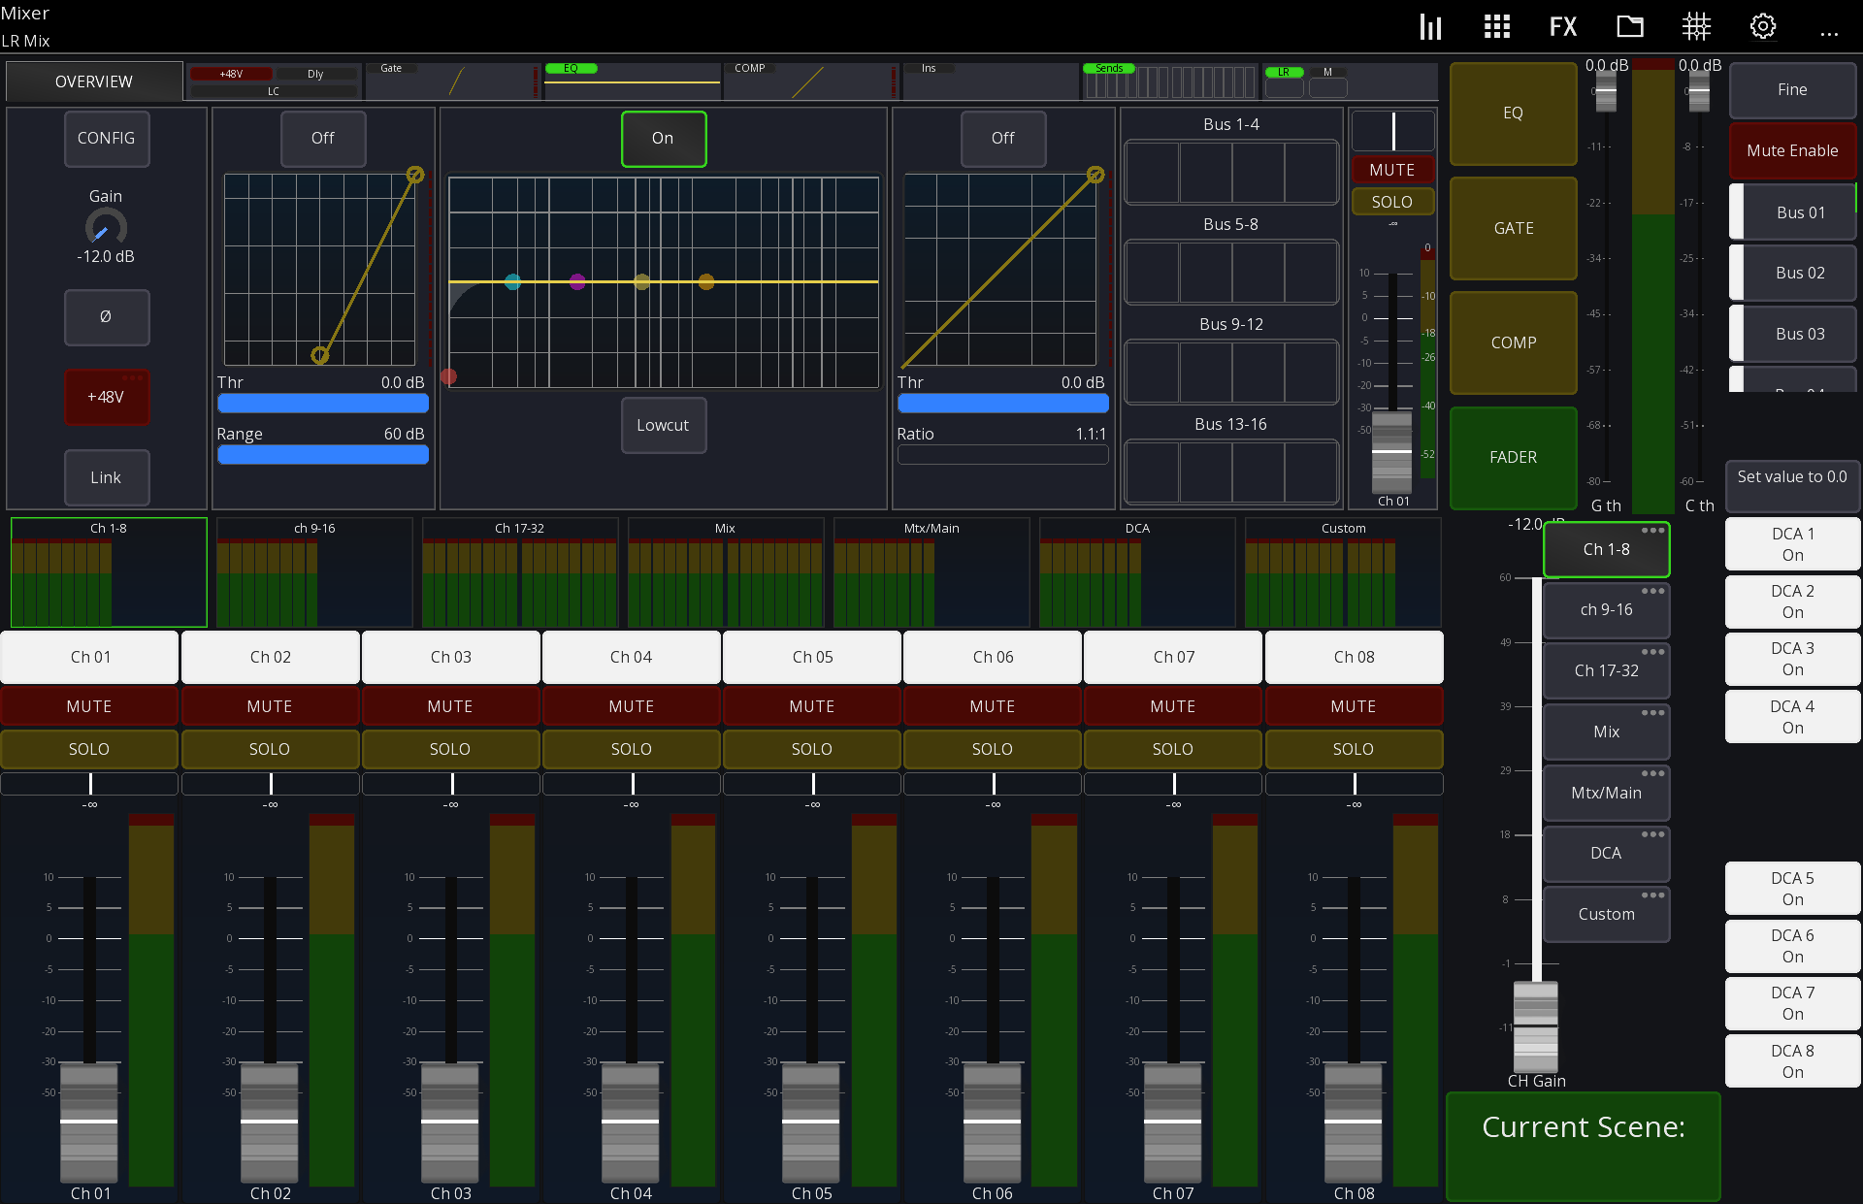Select the orange EQ band point
This screenshot has height=1204, width=1863.
706,282
